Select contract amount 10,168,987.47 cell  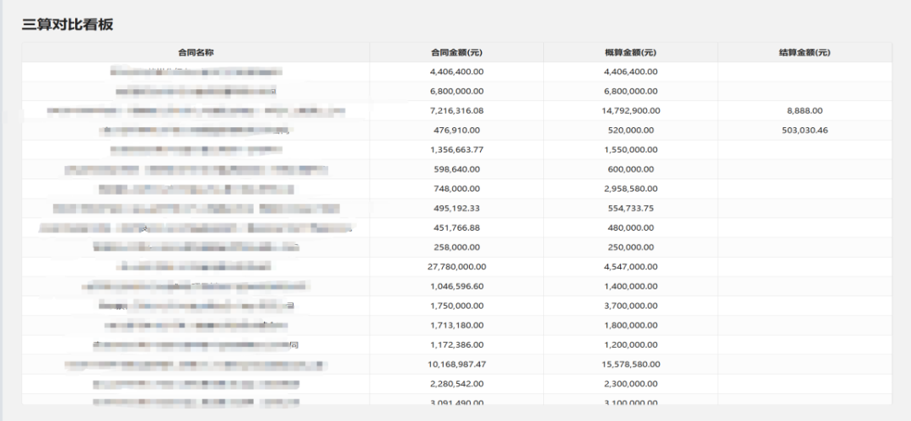click(456, 365)
